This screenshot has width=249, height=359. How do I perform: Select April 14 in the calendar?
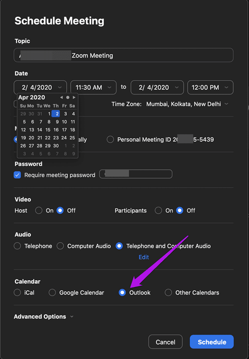(x=39, y=130)
